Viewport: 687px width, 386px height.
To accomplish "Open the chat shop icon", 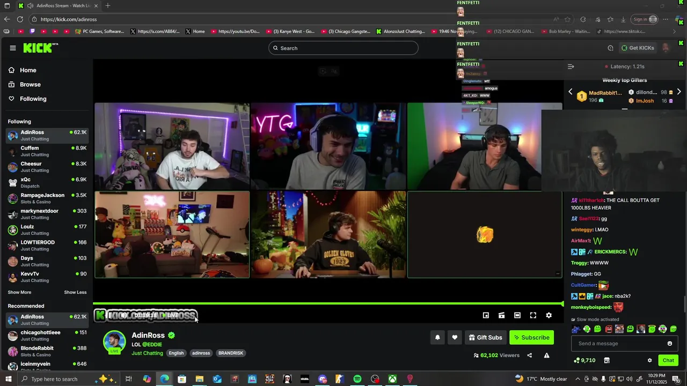I will pyautogui.click(x=607, y=360).
